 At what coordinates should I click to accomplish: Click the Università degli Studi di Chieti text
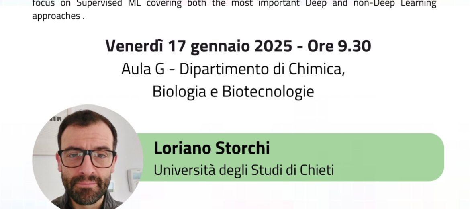244,170
